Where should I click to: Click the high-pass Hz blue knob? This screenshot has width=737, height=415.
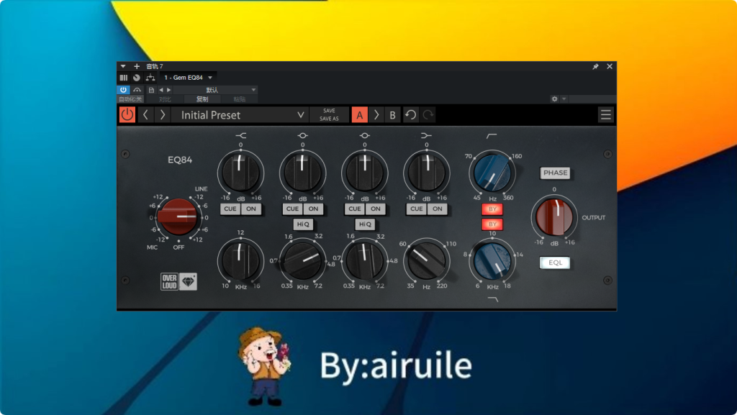(492, 173)
